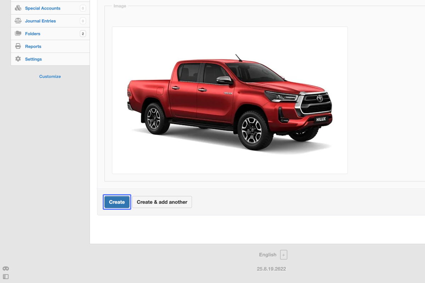Click the Folders folder icon
Image resolution: width=425 pixels, height=283 pixels.
click(x=18, y=34)
